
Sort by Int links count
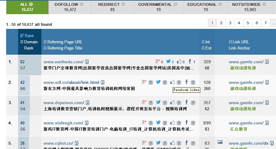click(205, 42)
